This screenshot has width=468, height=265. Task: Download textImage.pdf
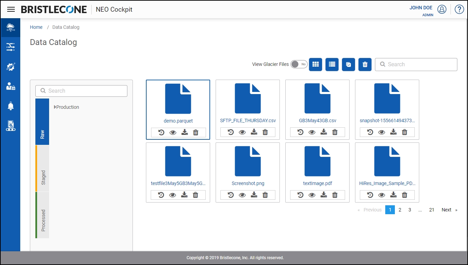[324, 195]
